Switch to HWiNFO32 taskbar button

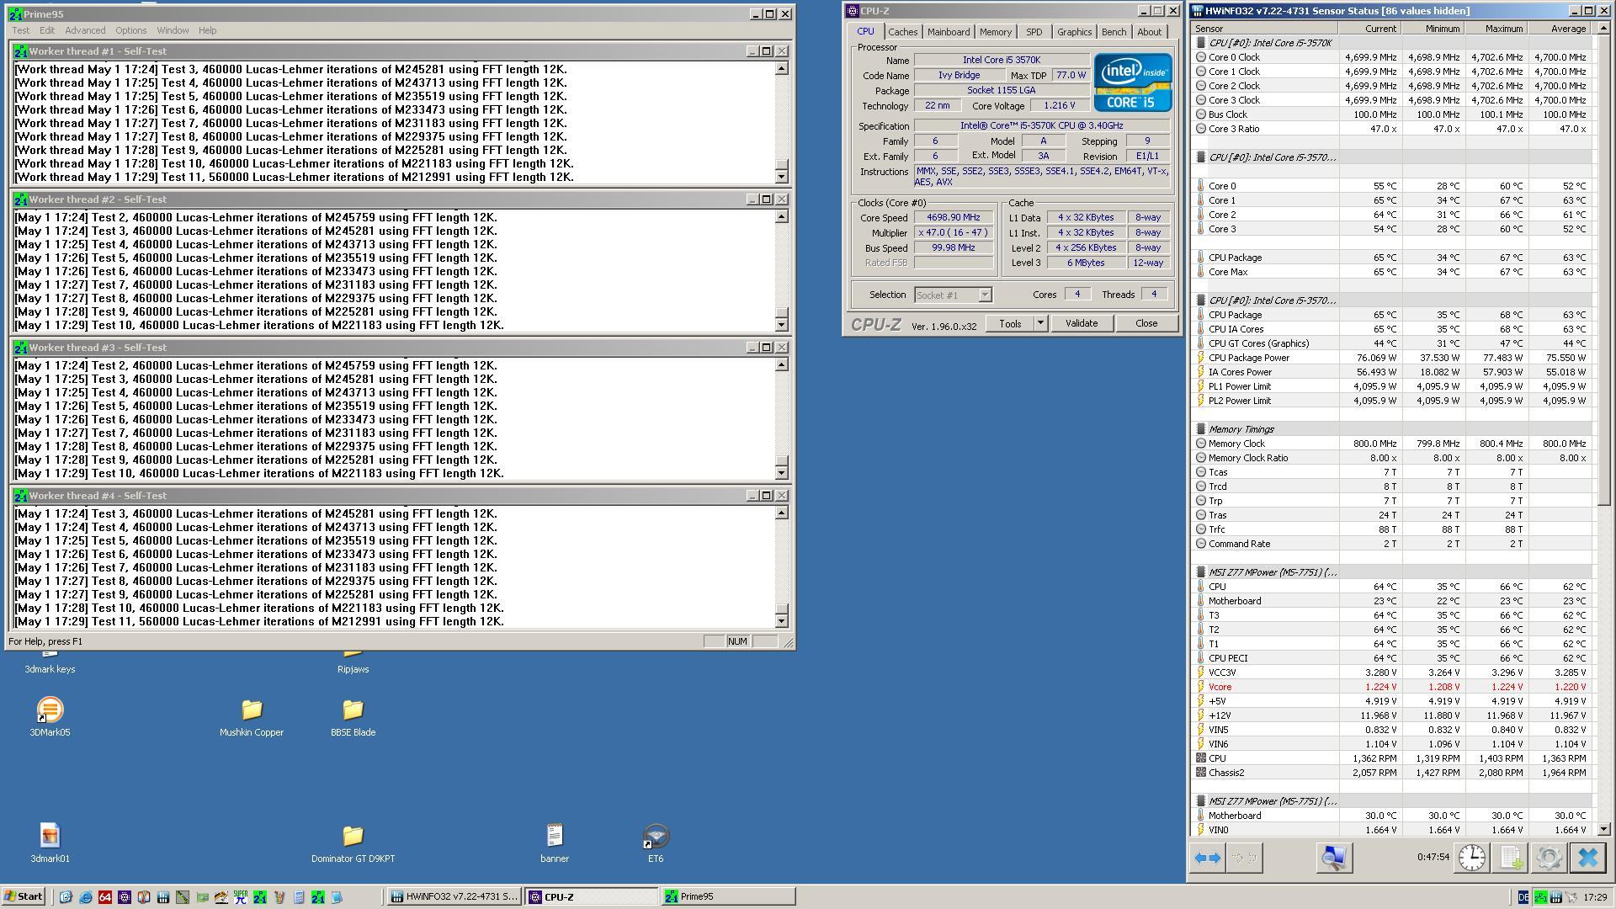click(x=454, y=897)
